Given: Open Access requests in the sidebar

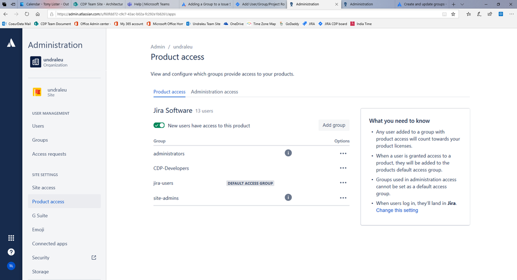Looking at the screenshot, I should pos(64,154).
